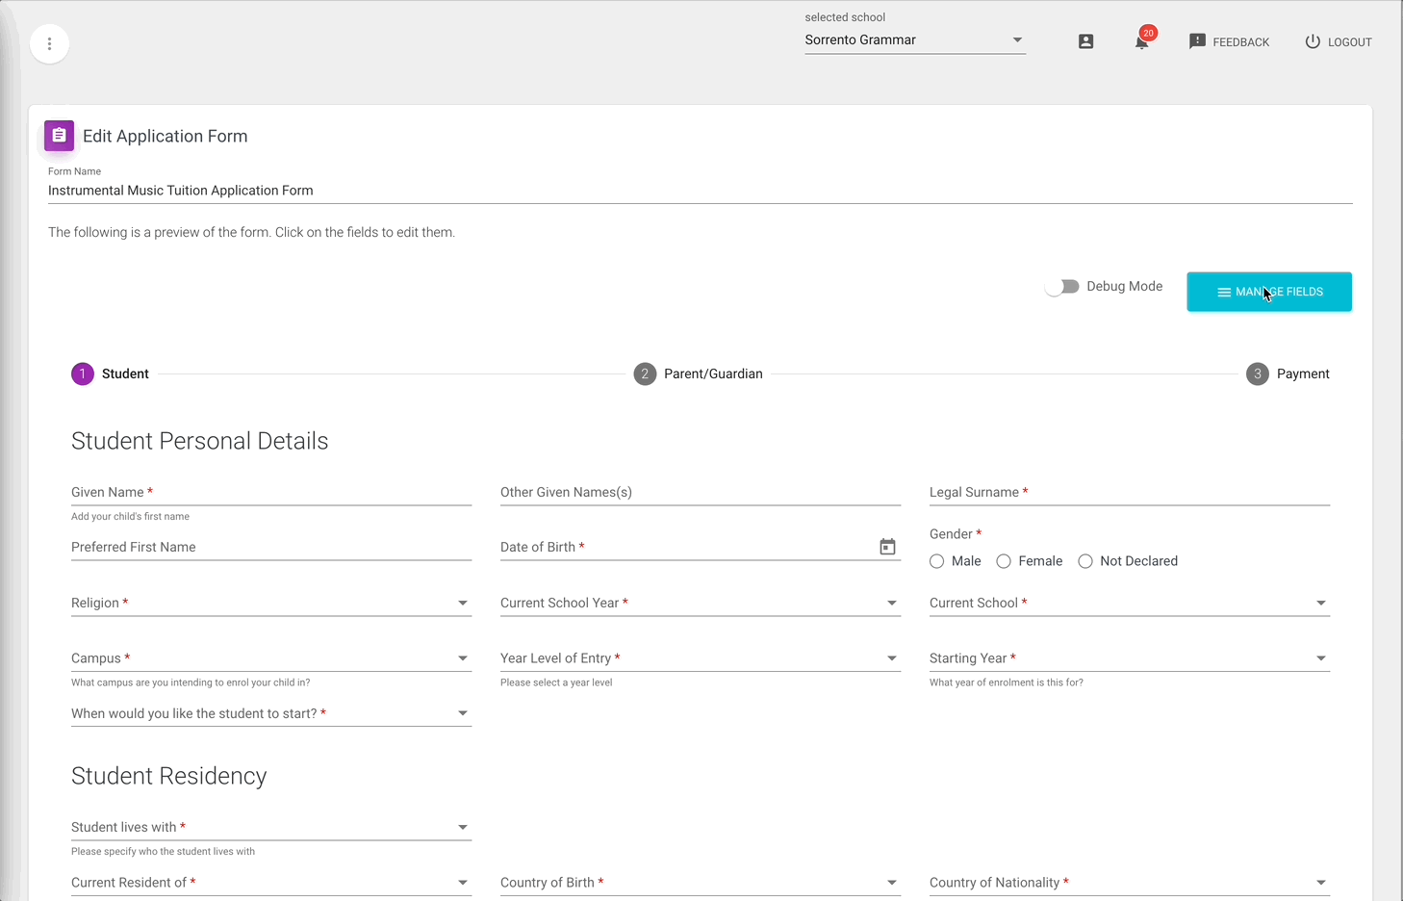Click the Manage Fields button
Image resolution: width=1403 pixels, height=901 pixels.
[1268, 292]
